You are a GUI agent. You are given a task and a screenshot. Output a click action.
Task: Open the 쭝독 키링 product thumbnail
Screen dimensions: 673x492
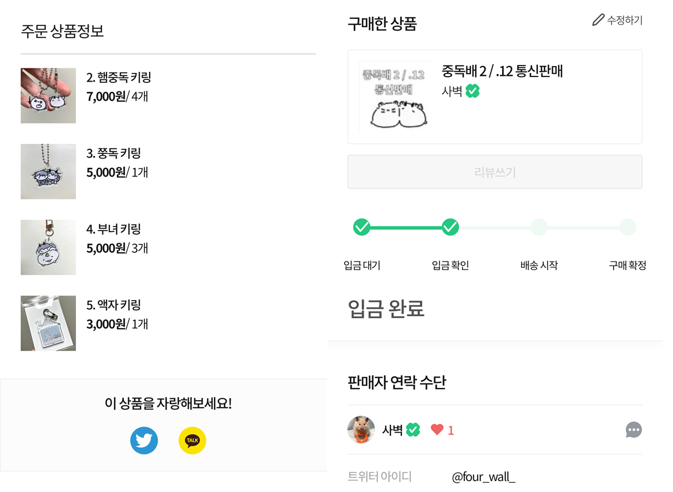click(x=48, y=172)
